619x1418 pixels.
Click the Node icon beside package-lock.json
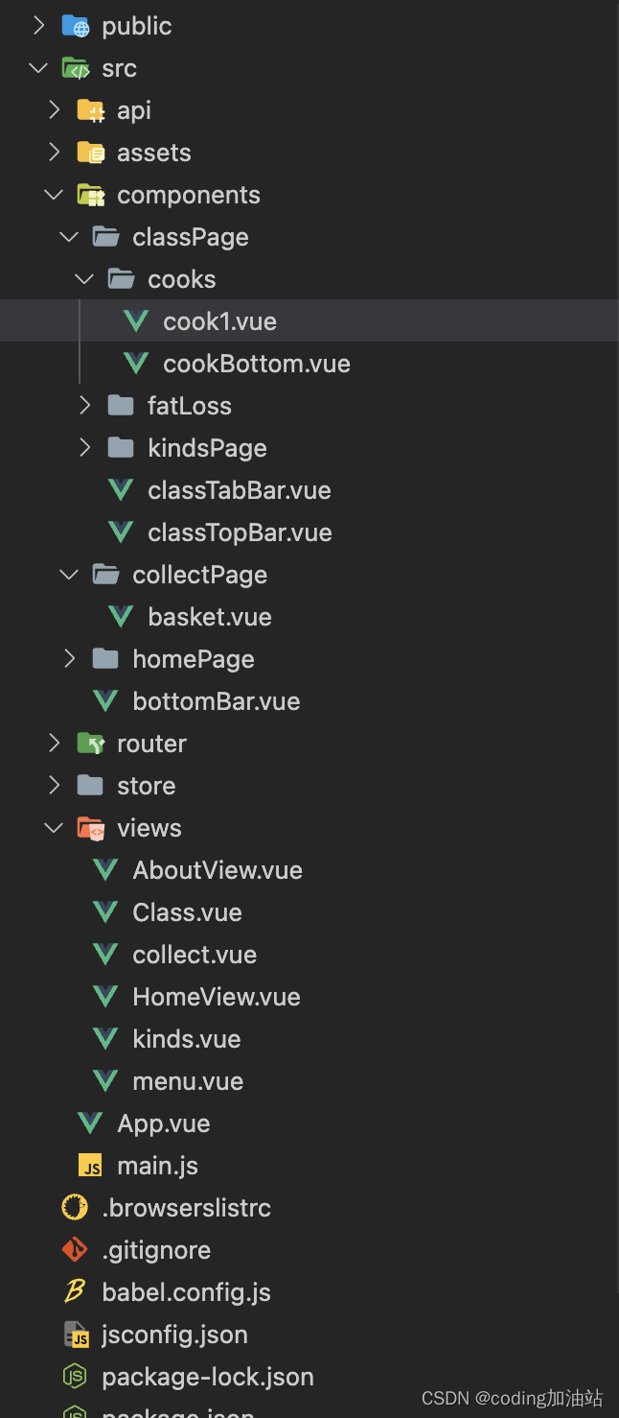click(75, 1377)
